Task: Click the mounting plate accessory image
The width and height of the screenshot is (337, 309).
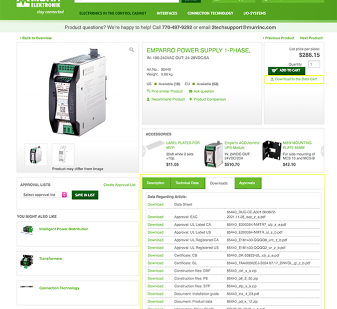Action: click(x=272, y=151)
